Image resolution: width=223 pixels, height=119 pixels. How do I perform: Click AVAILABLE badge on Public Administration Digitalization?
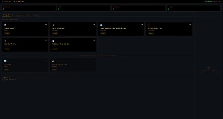[x=103, y=33]
